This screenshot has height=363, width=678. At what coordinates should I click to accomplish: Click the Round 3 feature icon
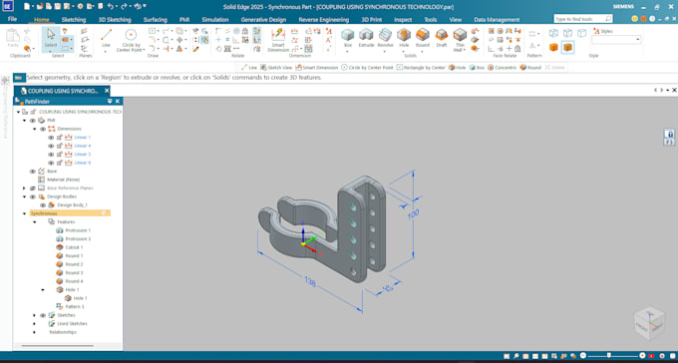tap(60, 272)
